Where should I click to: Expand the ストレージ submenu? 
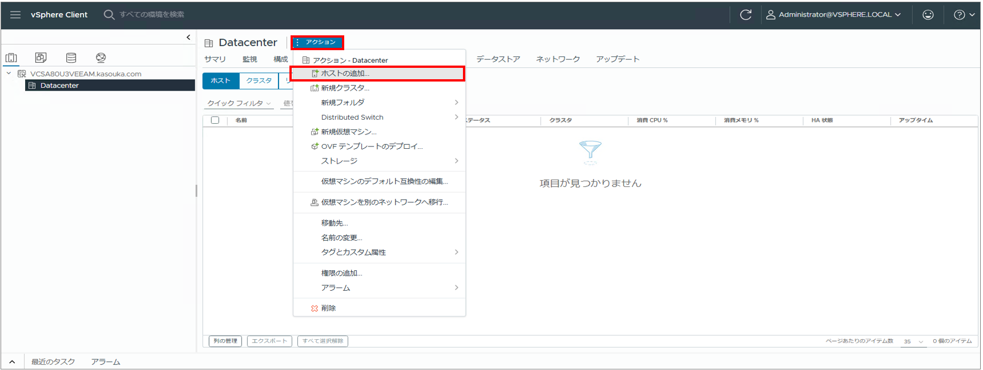(456, 161)
